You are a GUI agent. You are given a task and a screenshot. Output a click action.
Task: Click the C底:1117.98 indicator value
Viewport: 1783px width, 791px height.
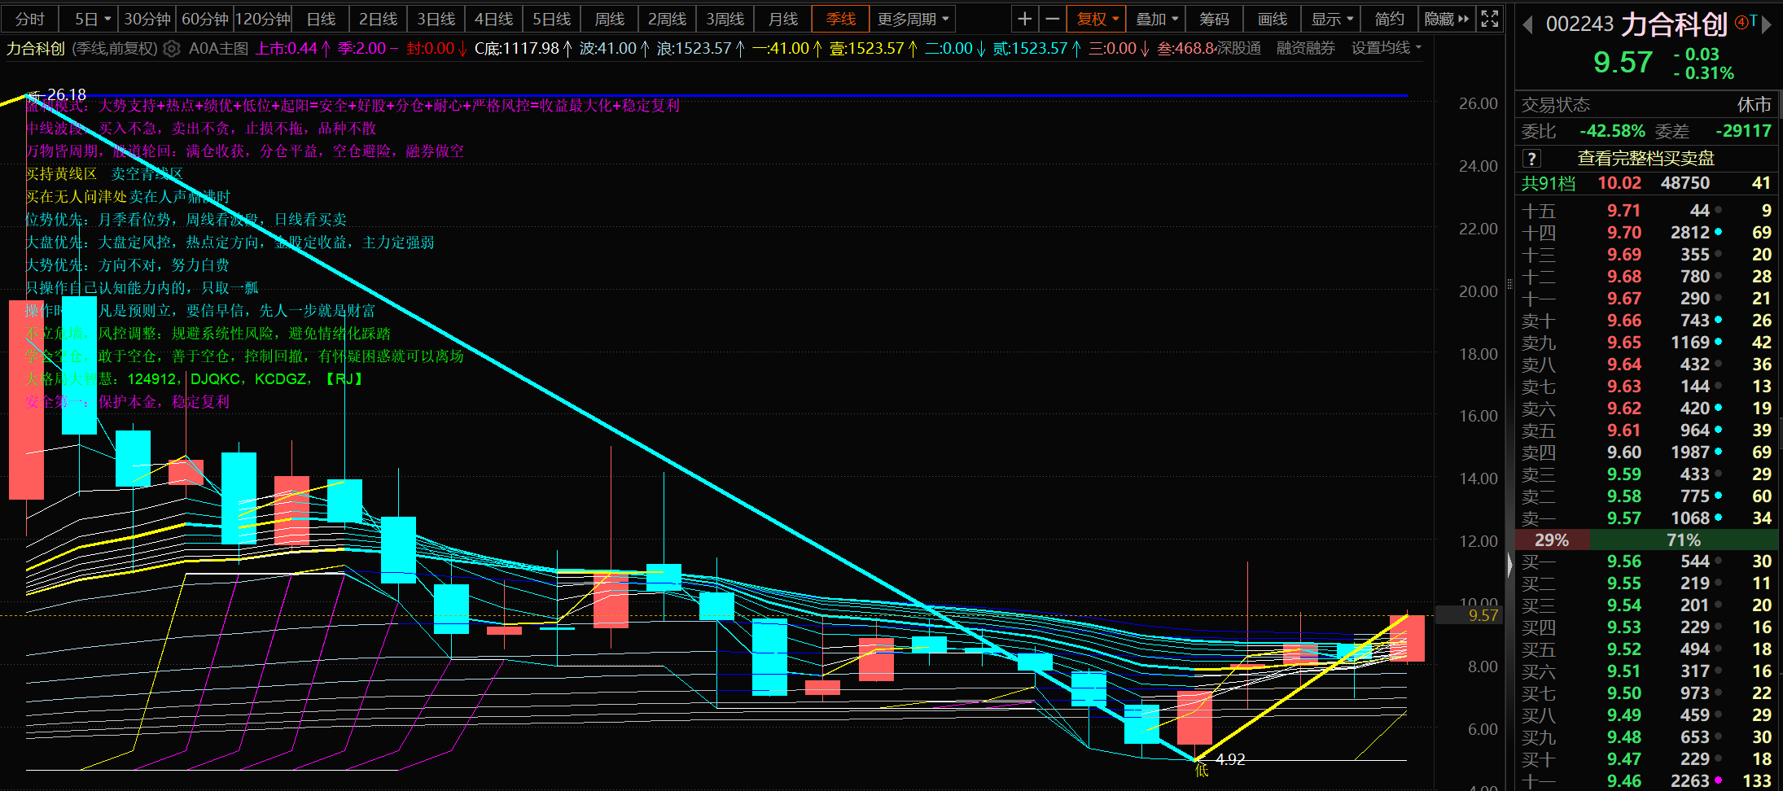point(524,49)
